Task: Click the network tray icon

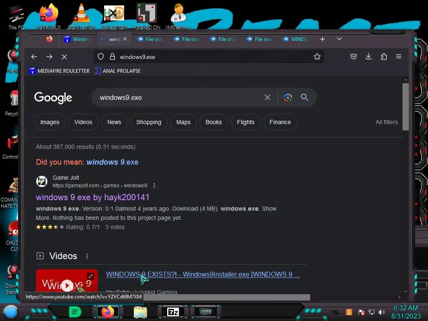Action: coord(372,312)
